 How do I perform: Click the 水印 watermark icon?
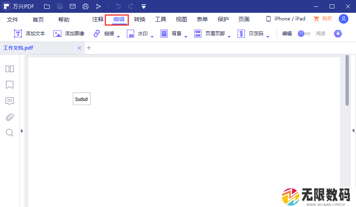(130, 34)
